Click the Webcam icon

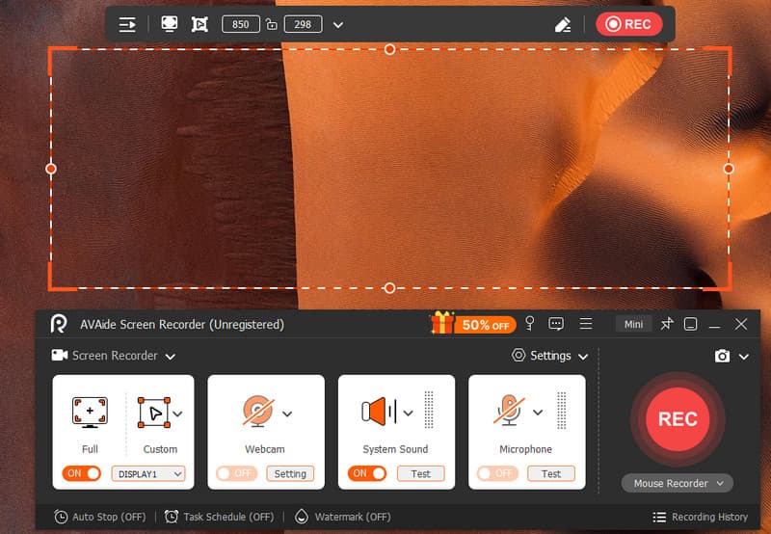coord(257,413)
